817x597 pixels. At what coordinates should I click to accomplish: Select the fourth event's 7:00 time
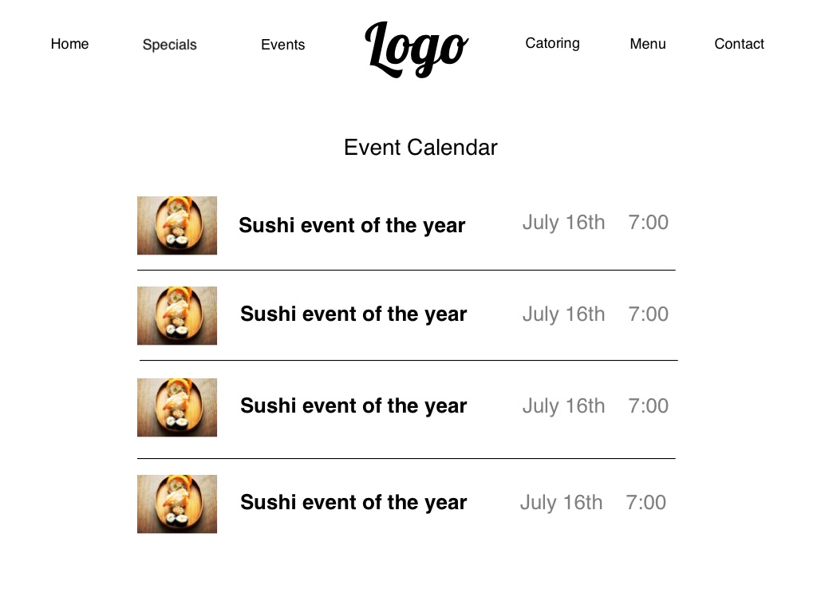(645, 503)
